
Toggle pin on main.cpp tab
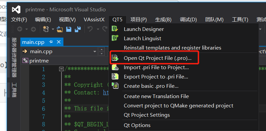click(51, 42)
